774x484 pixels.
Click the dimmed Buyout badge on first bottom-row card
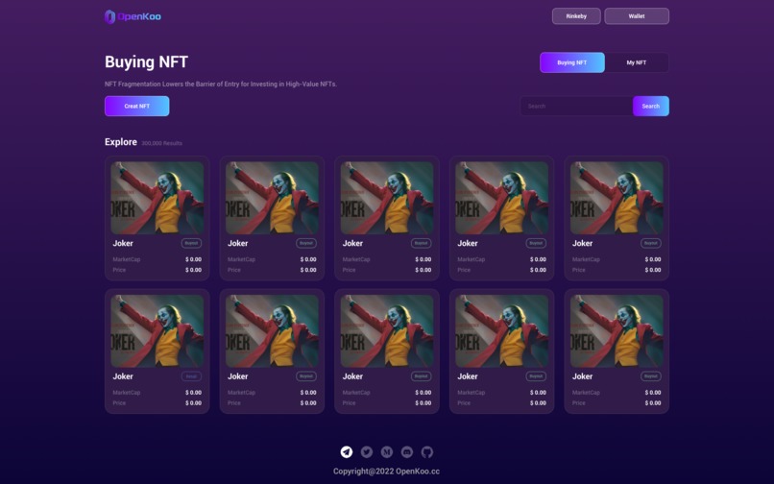[x=191, y=376]
